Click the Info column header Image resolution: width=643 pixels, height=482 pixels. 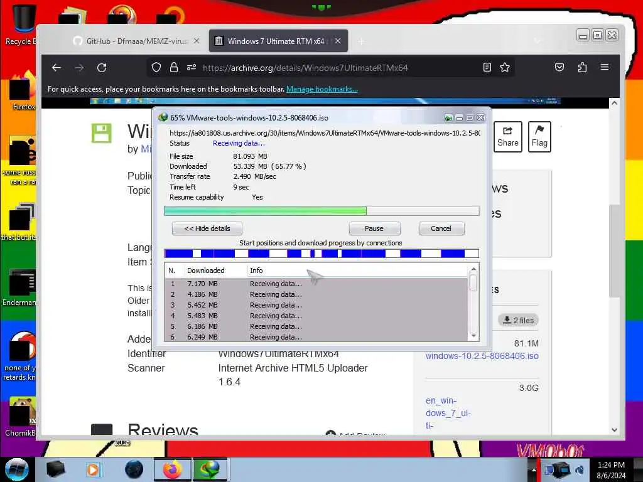[357, 270]
